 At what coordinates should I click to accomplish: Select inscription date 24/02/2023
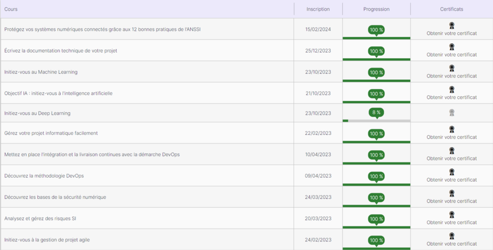(318, 240)
